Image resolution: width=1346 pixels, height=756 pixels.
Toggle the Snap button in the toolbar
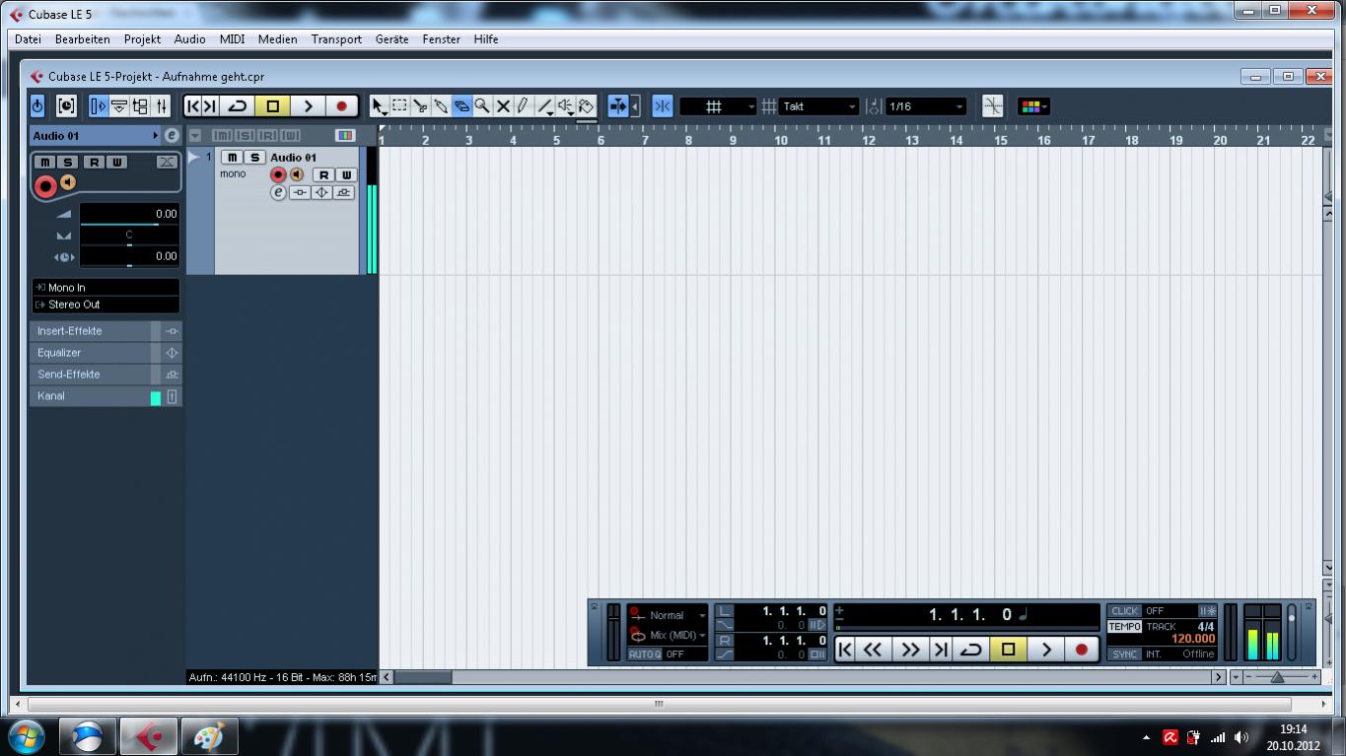pyautogui.click(x=663, y=106)
